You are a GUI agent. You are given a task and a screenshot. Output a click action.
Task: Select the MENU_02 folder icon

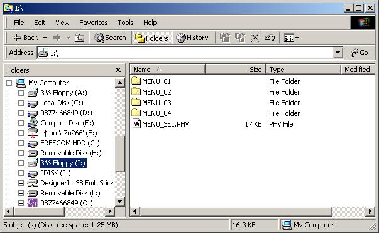coord(136,91)
